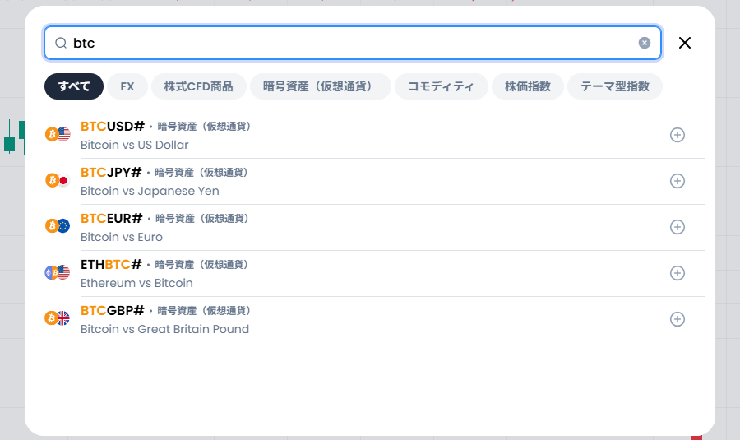Click the Bitcoin vs US Dollar description
This screenshot has width=740, height=440.
(x=135, y=145)
